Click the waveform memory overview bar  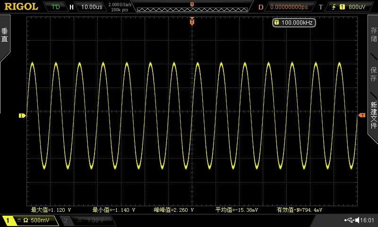tap(192, 9)
